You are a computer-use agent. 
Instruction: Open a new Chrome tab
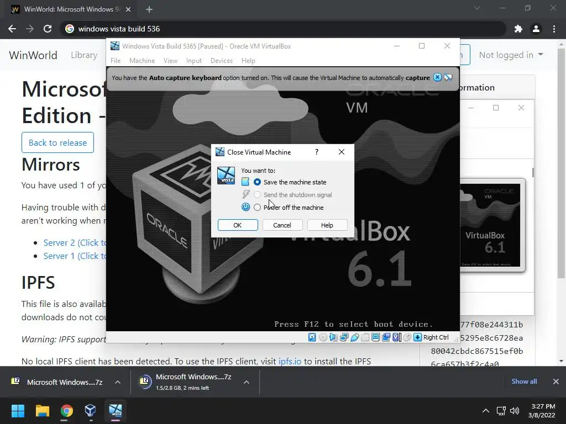(149, 9)
